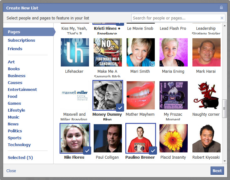230x180 pixels.
Task: Show the Food category
Action: [x=13, y=97]
